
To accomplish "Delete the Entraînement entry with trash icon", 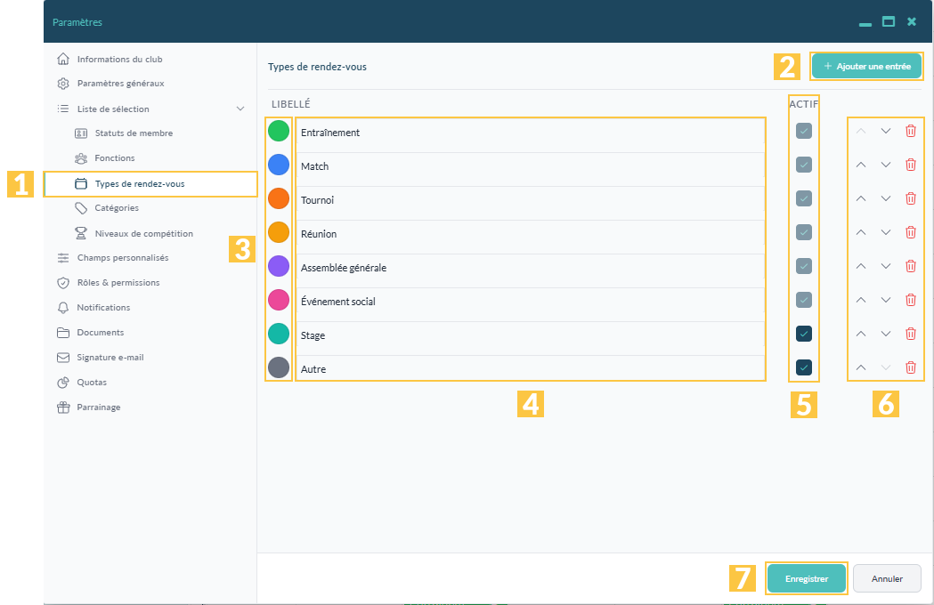I will (910, 131).
